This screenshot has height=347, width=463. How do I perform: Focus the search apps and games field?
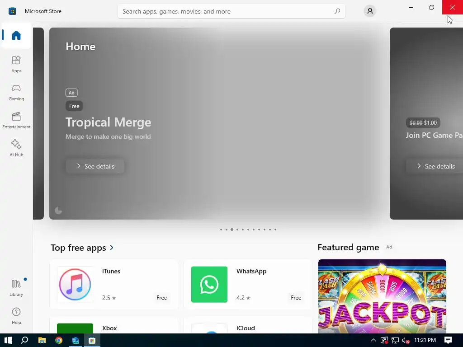[x=231, y=11]
